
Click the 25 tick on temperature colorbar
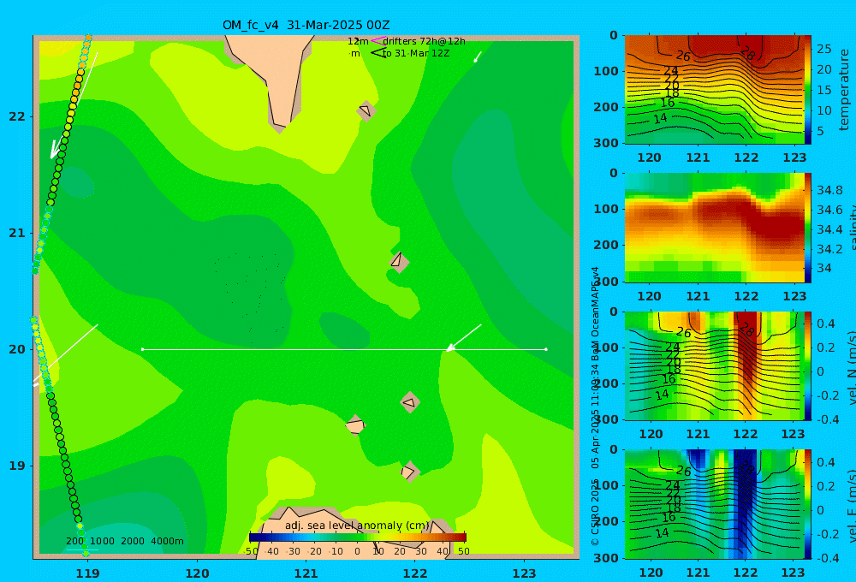823,49
